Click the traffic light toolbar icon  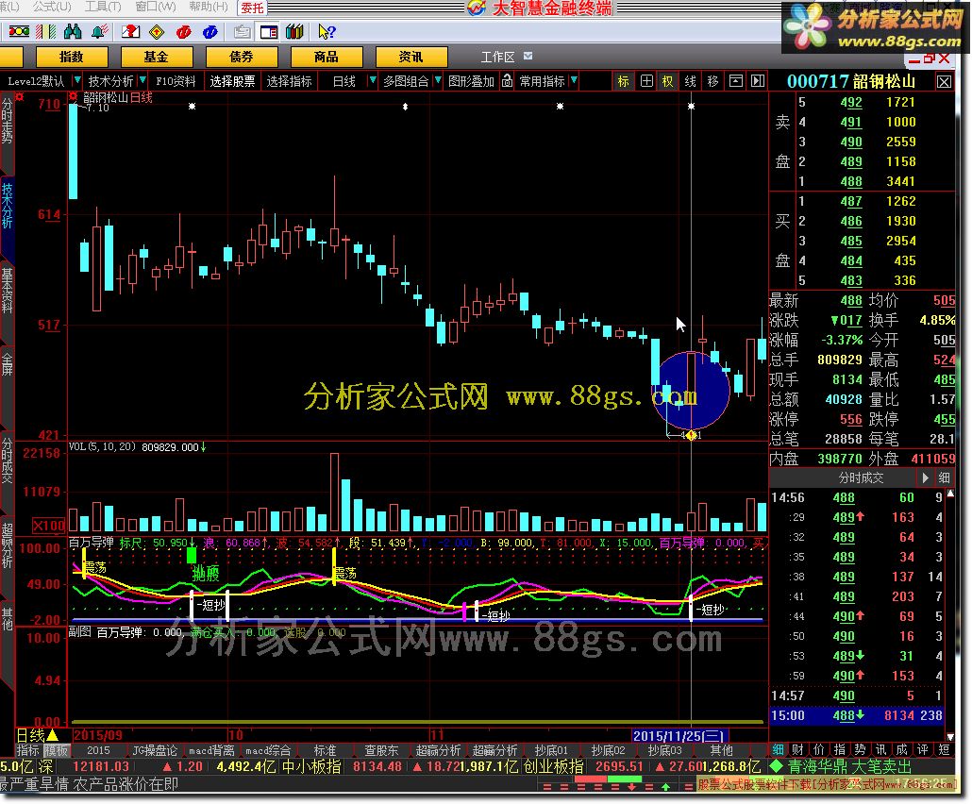tap(19, 31)
